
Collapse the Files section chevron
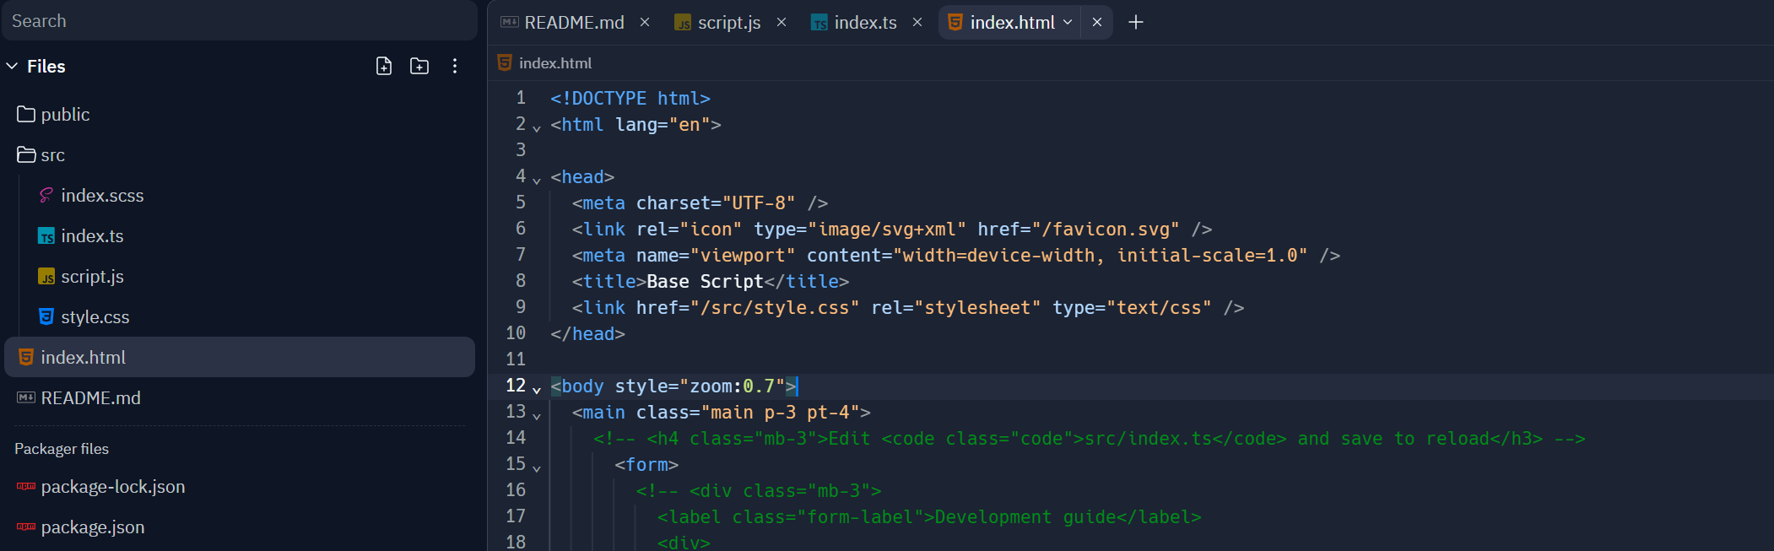[x=12, y=66]
